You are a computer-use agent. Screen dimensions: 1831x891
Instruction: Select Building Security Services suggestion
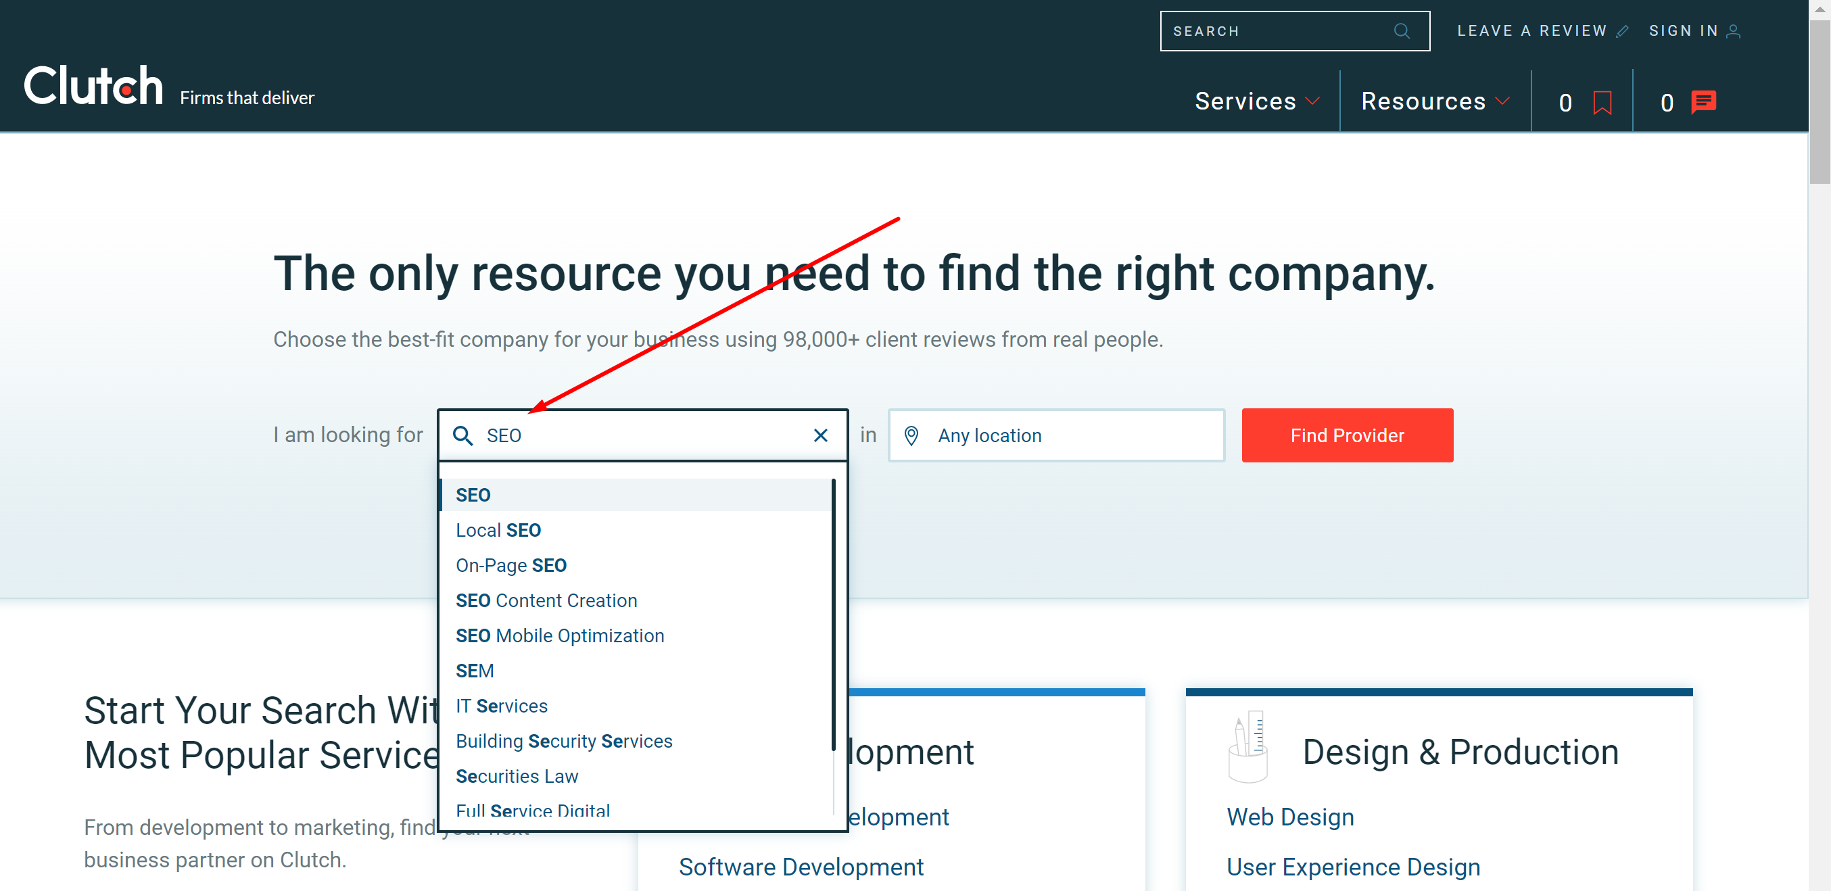(636, 741)
